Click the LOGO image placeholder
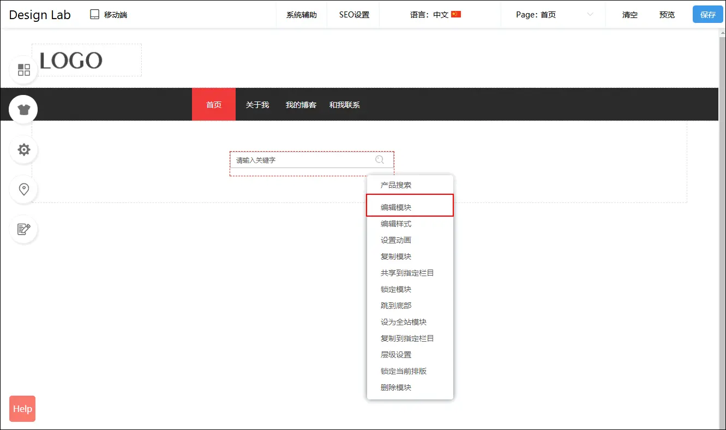This screenshot has height=430, width=726. click(86, 60)
